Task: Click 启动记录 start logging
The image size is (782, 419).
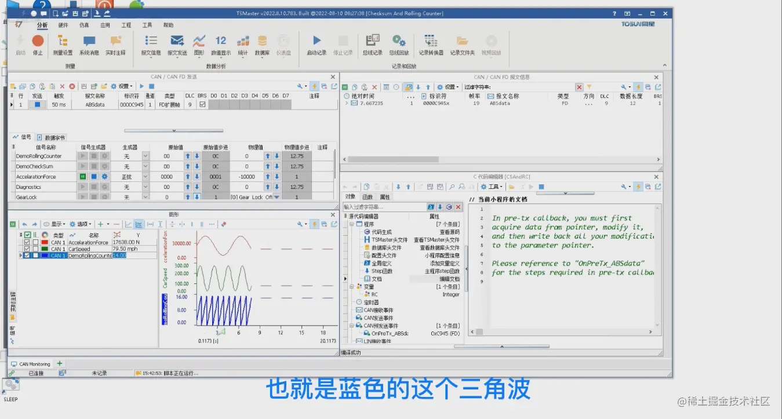Action: [317, 44]
